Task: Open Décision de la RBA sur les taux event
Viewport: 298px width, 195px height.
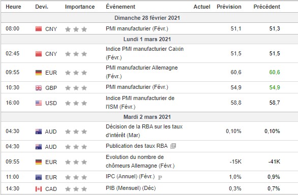Action: click(x=144, y=131)
